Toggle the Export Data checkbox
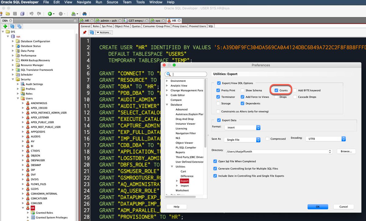The height and width of the screenshot is (221, 366). click(219, 120)
